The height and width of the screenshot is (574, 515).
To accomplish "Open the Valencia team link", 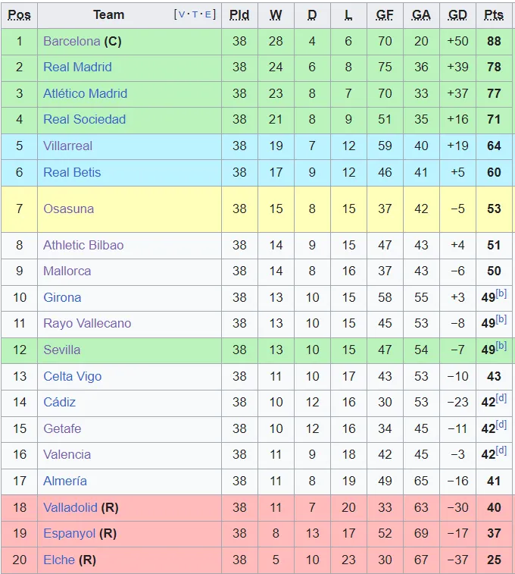I will (x=67, y=454).
